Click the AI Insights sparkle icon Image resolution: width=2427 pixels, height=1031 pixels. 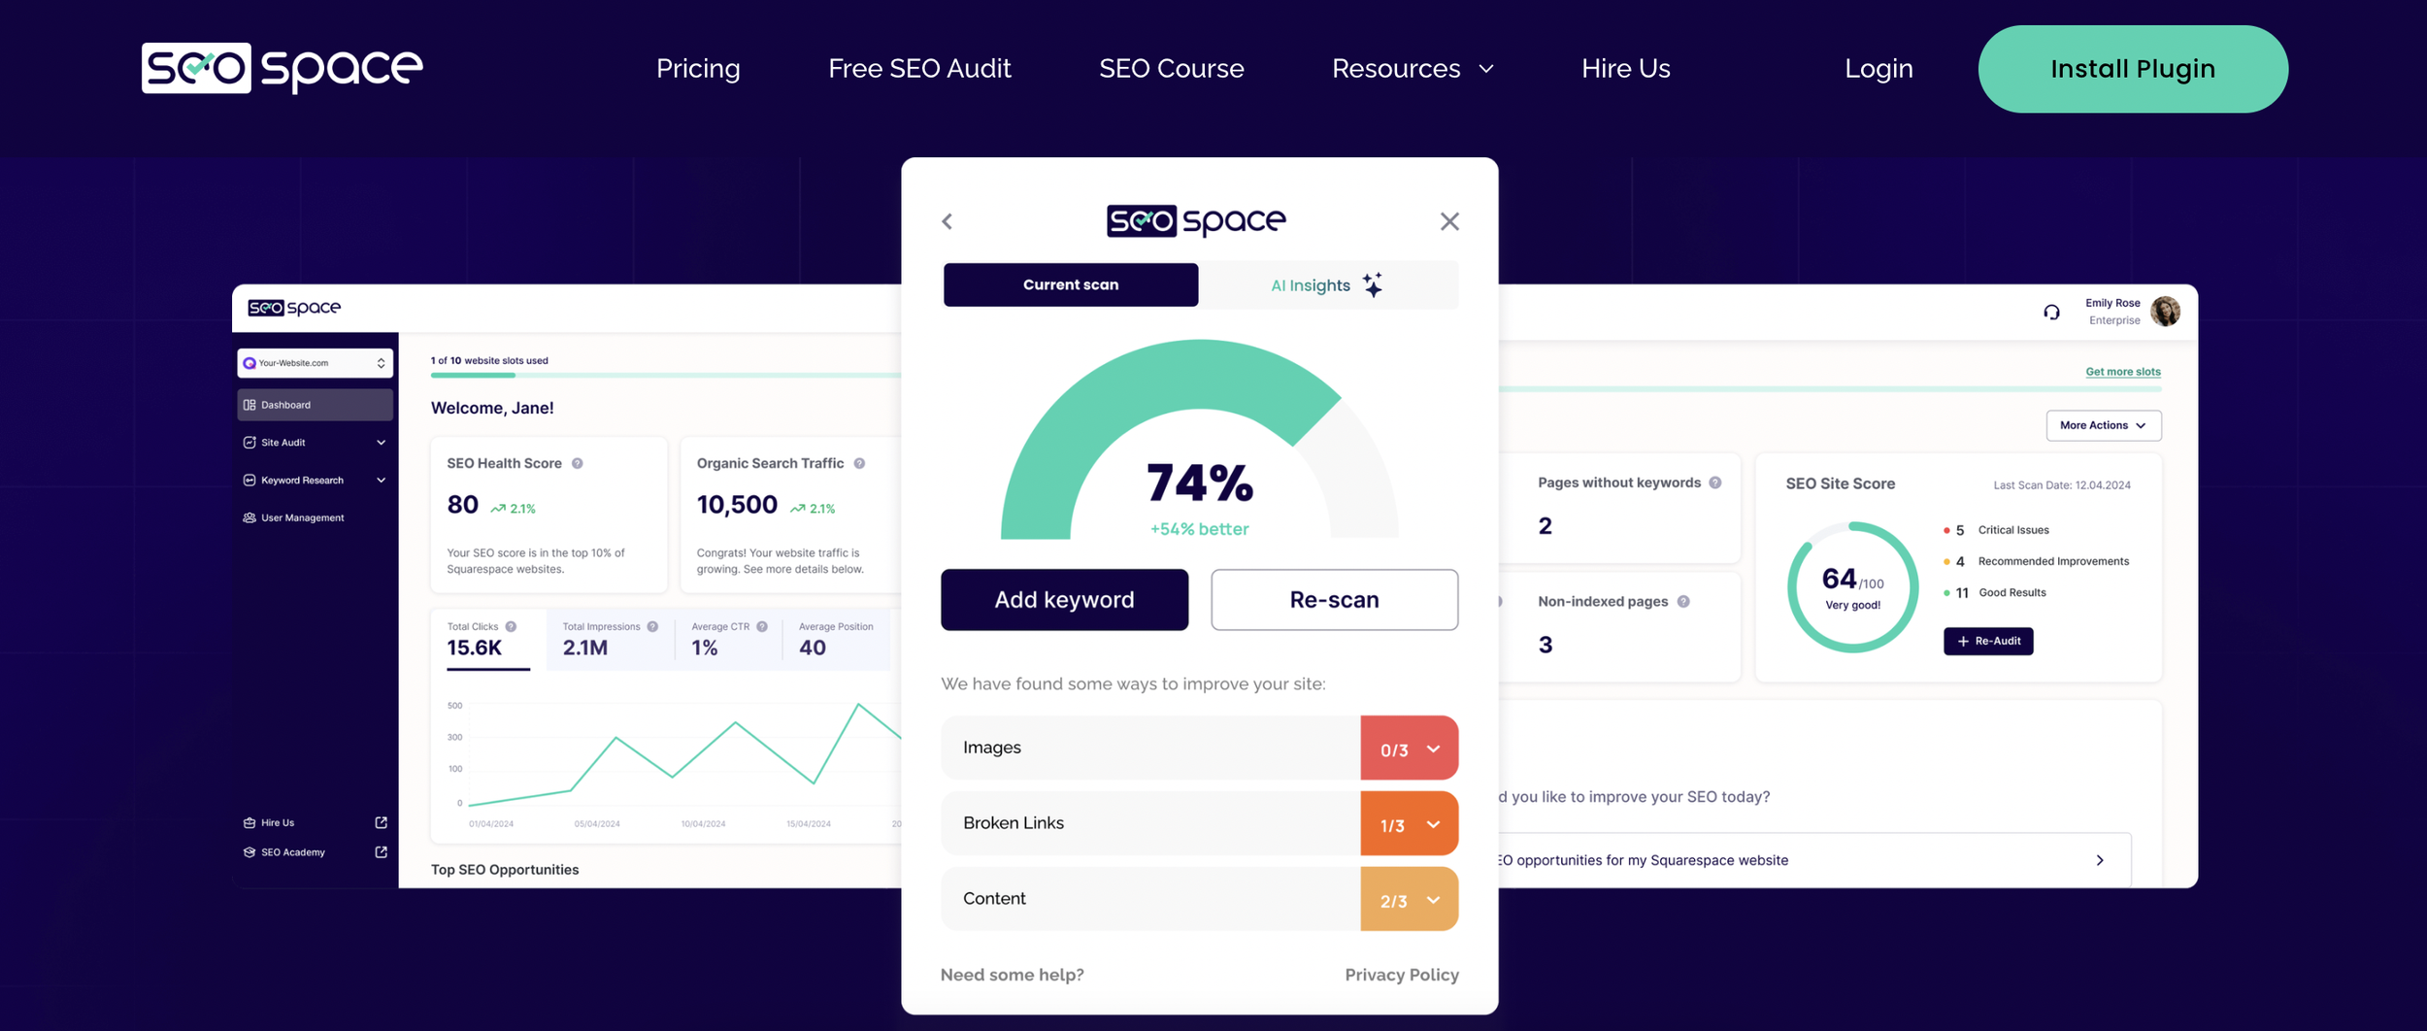point(1373,284)
